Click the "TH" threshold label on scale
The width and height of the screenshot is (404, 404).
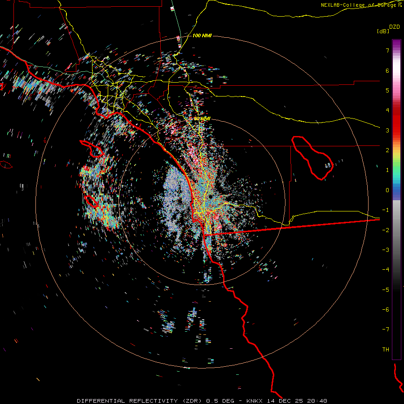(386, 349)
